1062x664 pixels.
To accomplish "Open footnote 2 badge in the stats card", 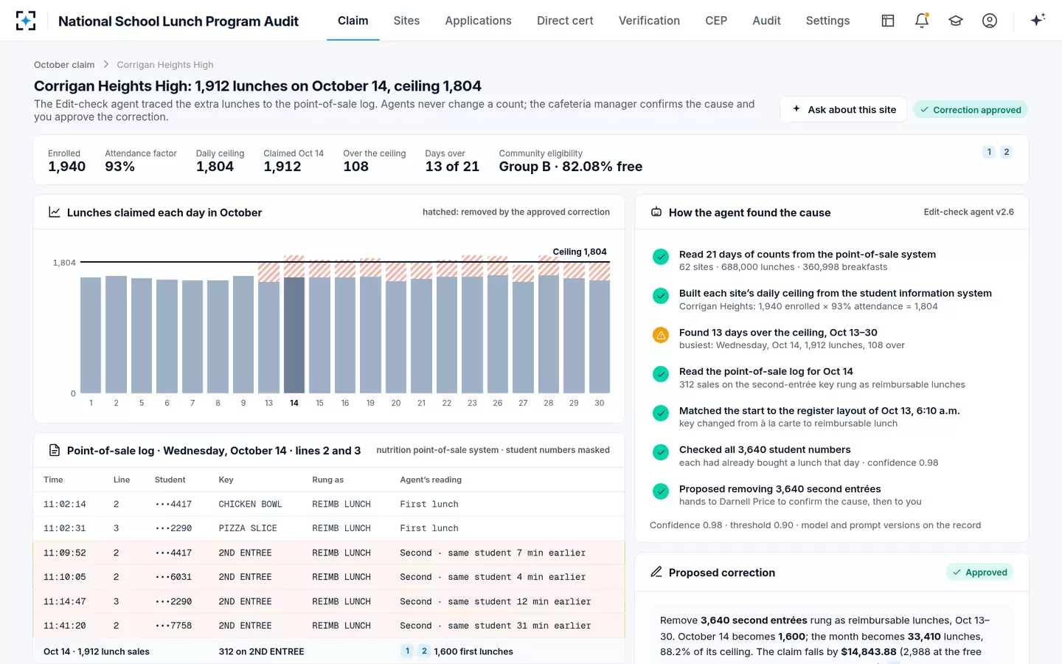I will point(1006,152).
